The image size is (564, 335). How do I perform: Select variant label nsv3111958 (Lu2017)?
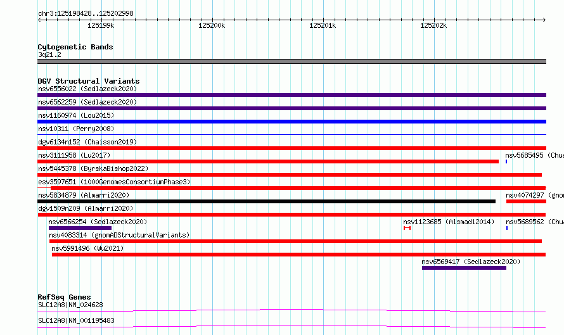74,155
